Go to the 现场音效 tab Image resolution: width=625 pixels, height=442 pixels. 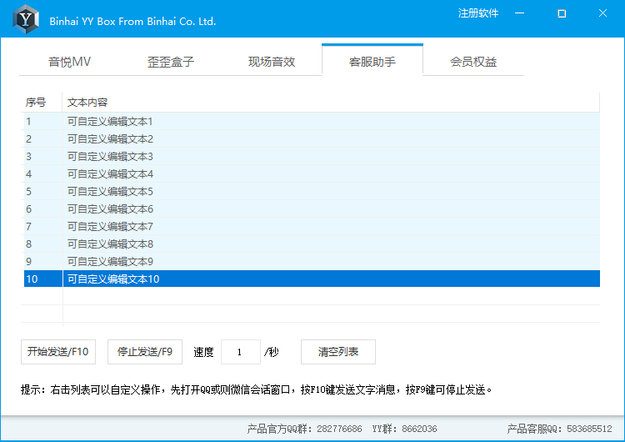coord(272,62)
